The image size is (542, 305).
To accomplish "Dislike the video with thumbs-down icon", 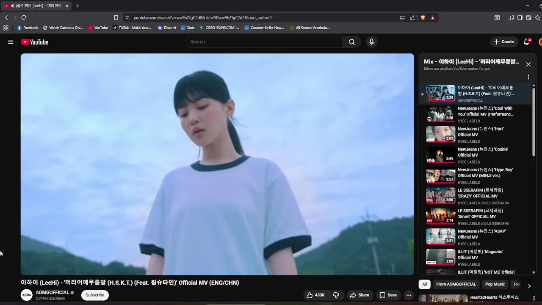I will (336, 295).
